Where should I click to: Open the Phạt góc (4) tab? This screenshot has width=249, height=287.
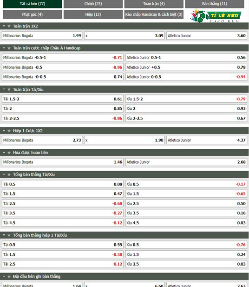pos(33,14)
